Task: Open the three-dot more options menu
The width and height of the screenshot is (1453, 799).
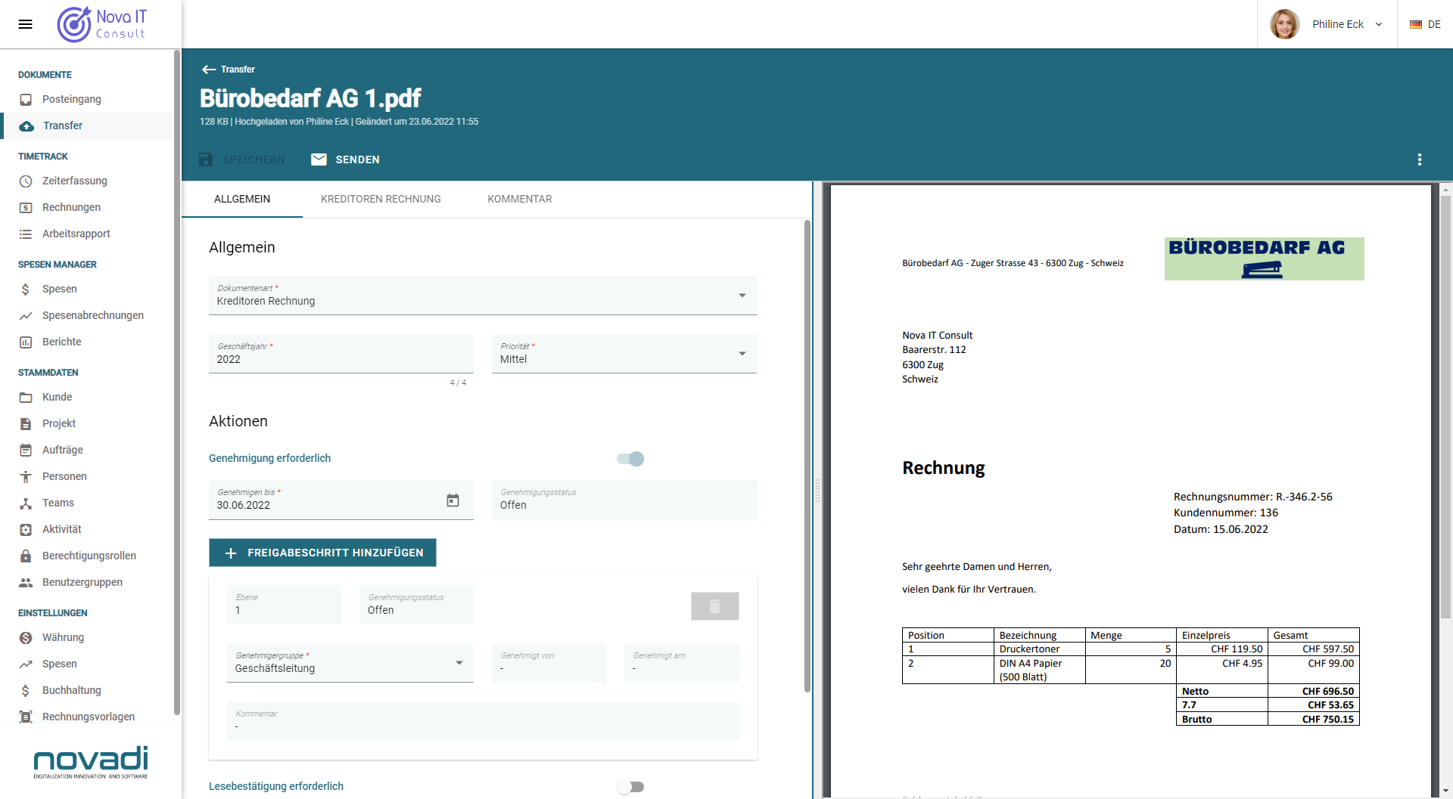Action: [x=1420, y=159]
